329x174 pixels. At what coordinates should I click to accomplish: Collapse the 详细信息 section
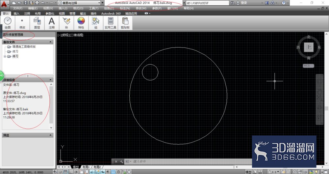(x=50, y=80)
